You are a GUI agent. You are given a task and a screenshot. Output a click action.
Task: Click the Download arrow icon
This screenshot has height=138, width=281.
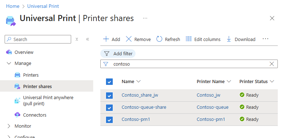pyautogui.click(x=229, y=39)
